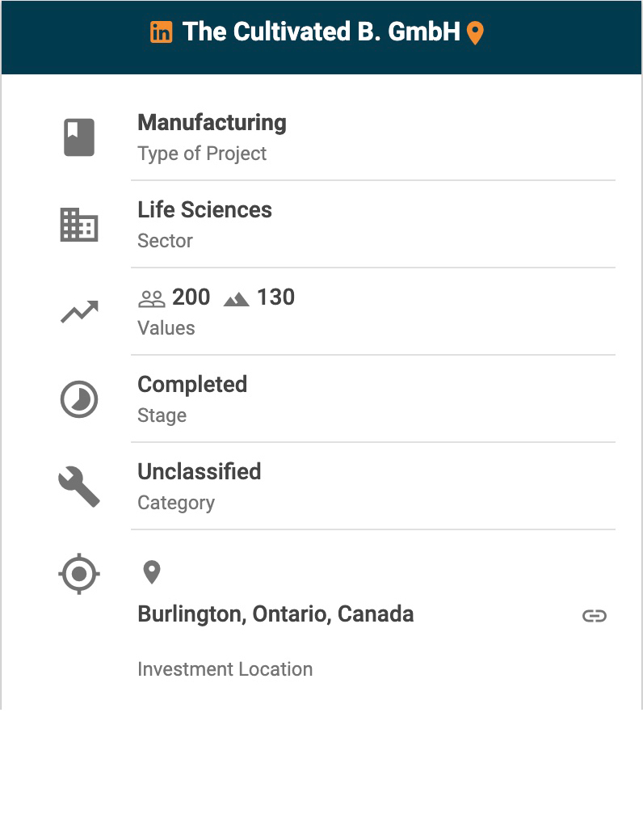
Task: Click the jobs people icon beside 200
Action: click(152, 298)
